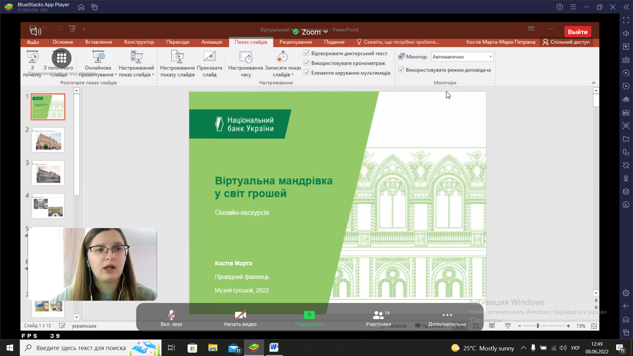
Task: Click українська language in status bar
Action: (84, 326)
